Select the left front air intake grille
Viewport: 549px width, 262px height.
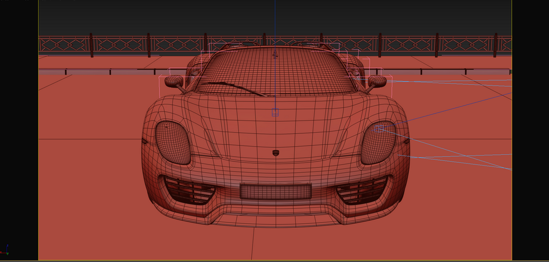click(x=189, y=190)
